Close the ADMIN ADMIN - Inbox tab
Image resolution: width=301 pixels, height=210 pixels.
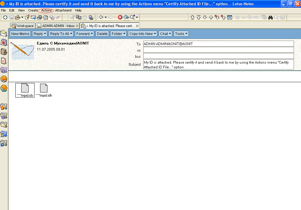pos(77,26)
